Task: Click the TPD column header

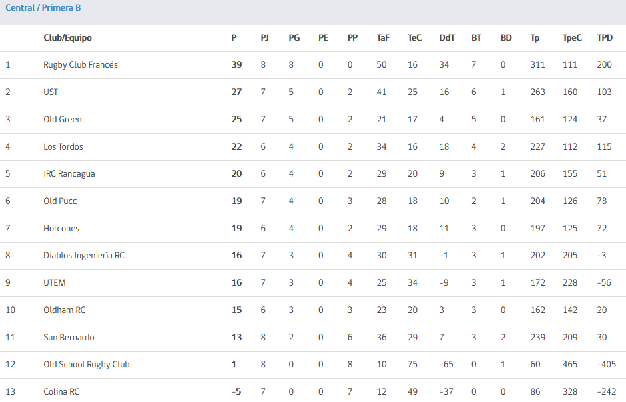Action: 605,37
